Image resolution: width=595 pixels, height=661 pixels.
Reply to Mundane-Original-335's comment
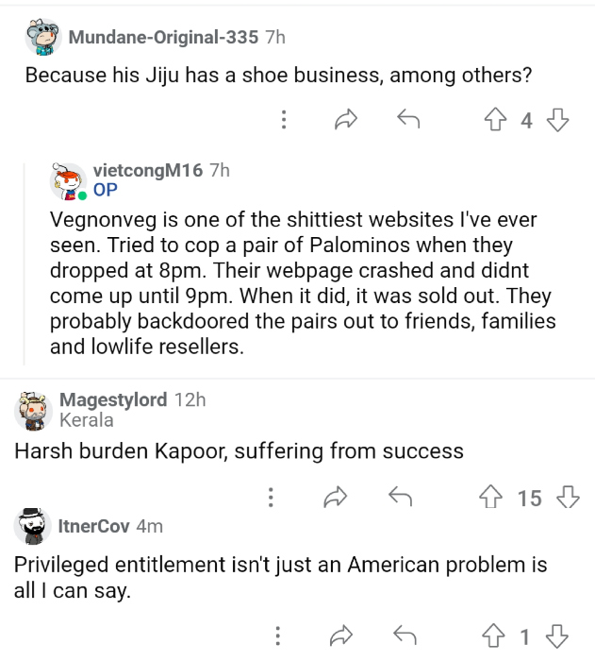407,120
